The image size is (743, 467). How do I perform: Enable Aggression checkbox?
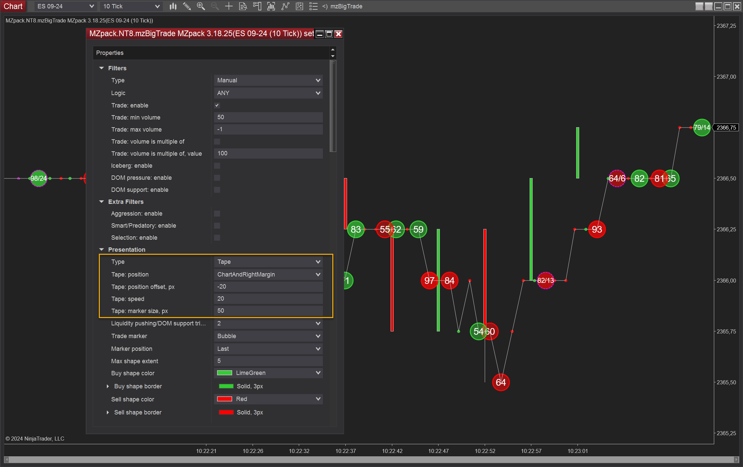[217, 214]
